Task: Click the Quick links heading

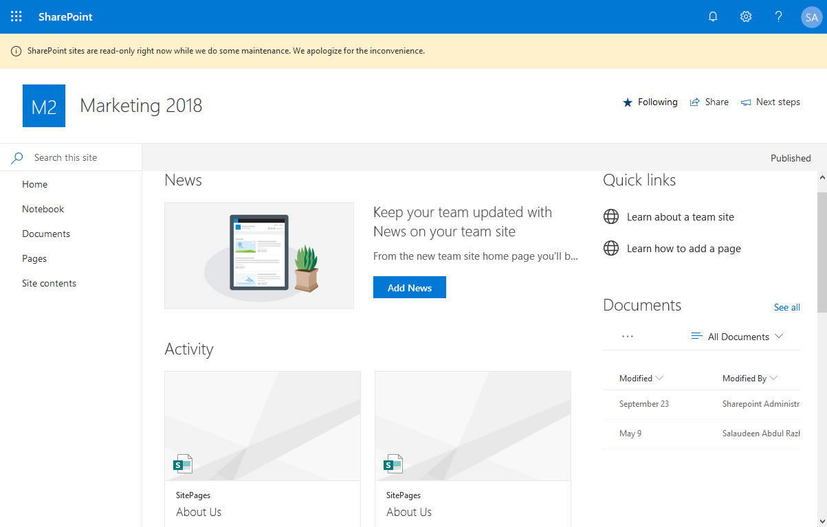Action: (x=639, y=180)
